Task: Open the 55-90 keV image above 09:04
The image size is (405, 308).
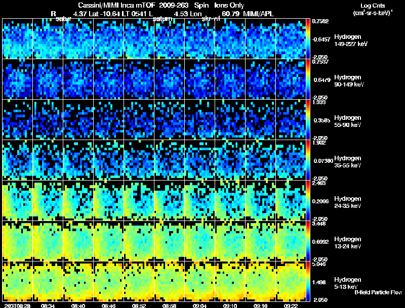Action: [x=199, y=120]
